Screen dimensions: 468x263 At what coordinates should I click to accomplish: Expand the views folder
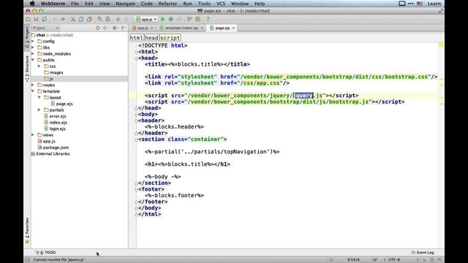33,135
